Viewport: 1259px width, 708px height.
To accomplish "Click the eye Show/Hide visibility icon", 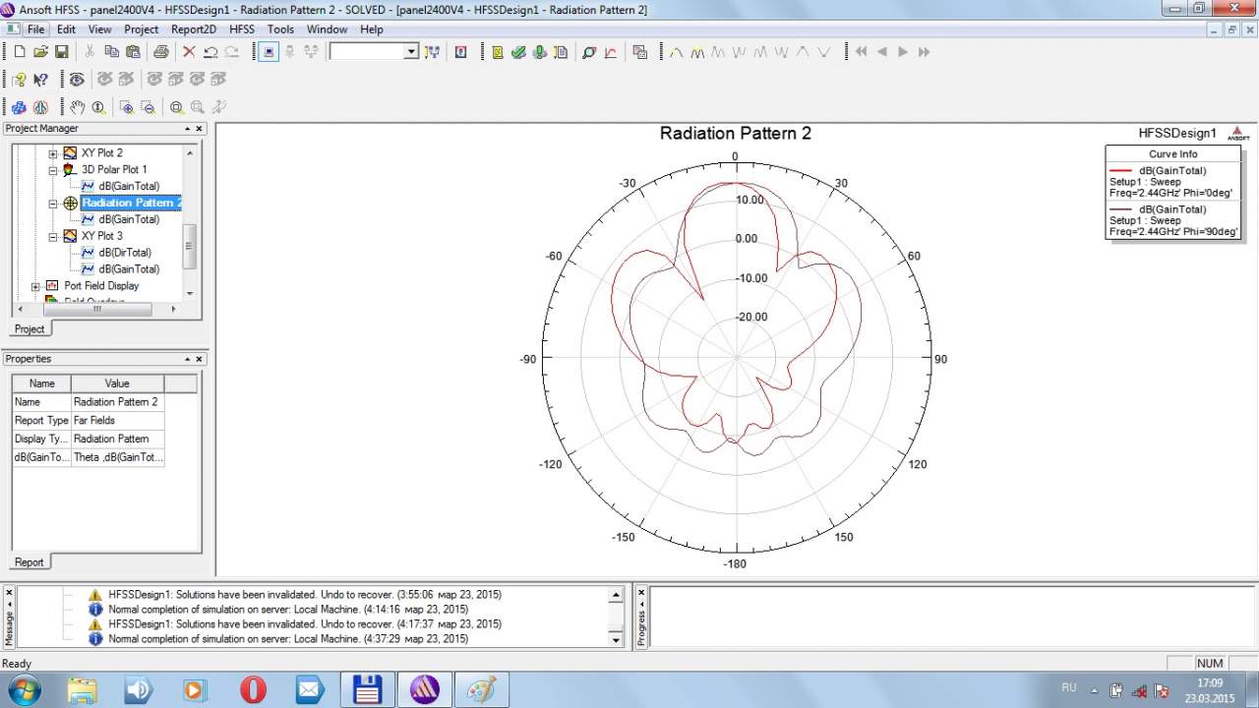I will (77, 80).
